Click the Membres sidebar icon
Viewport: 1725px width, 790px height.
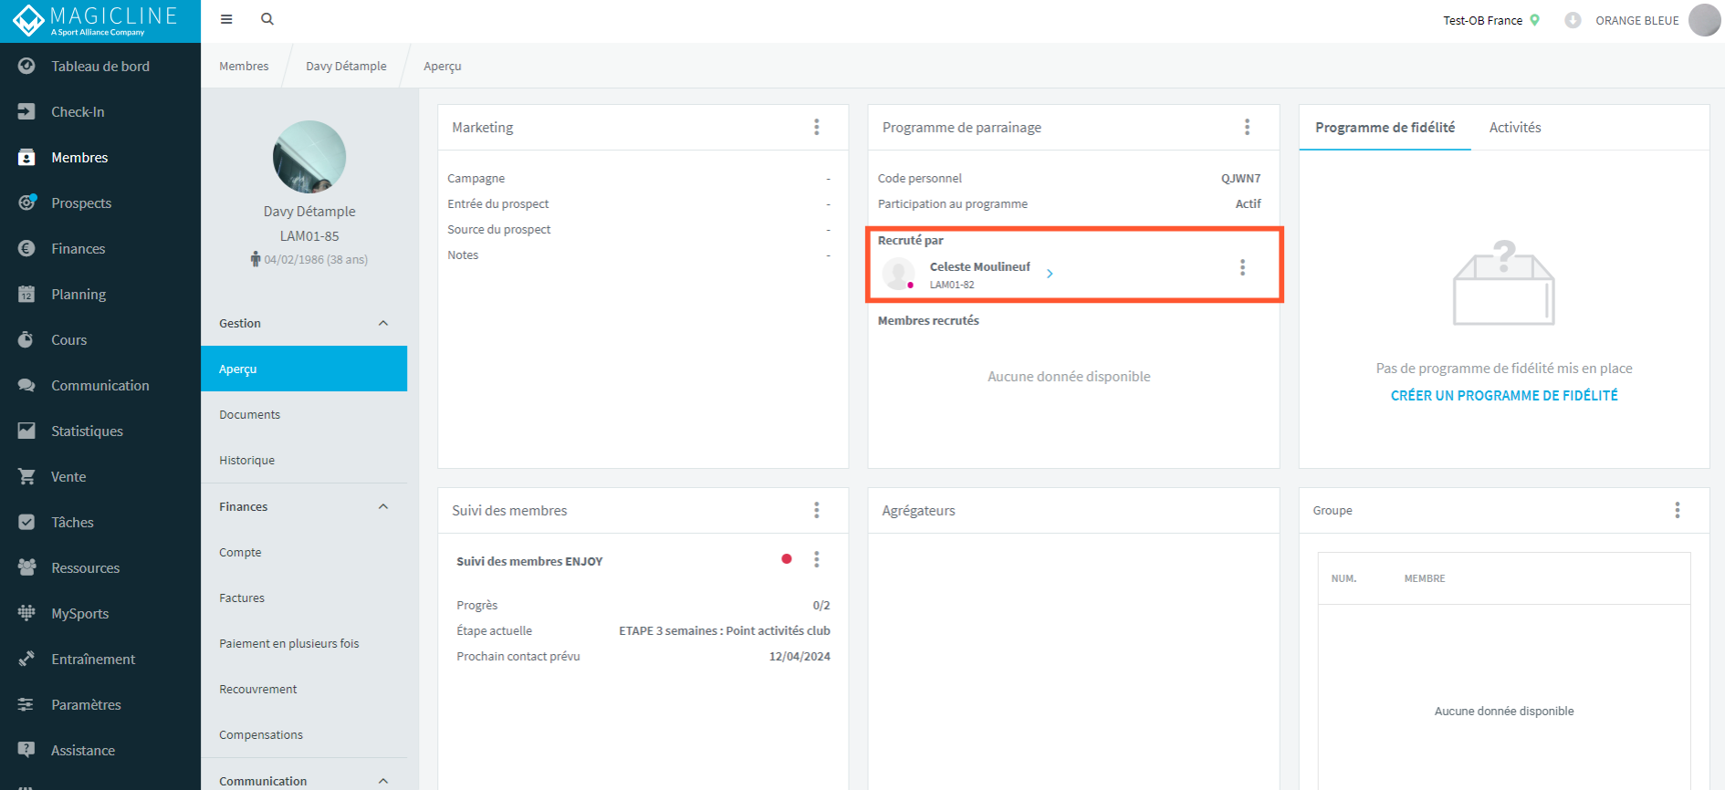coord(26,157)
